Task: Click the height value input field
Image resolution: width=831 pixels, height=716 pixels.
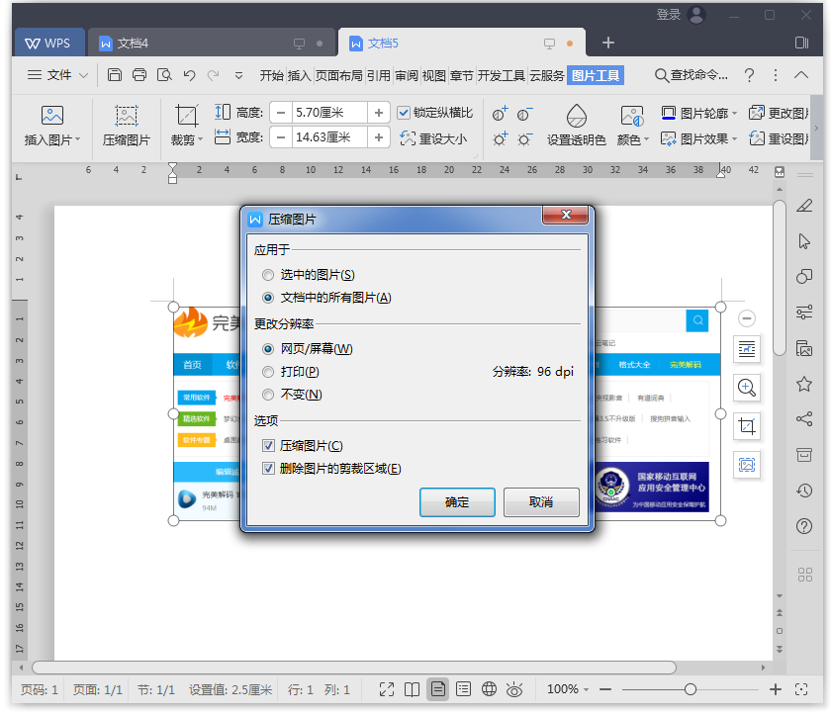Action: click(329, 113)
